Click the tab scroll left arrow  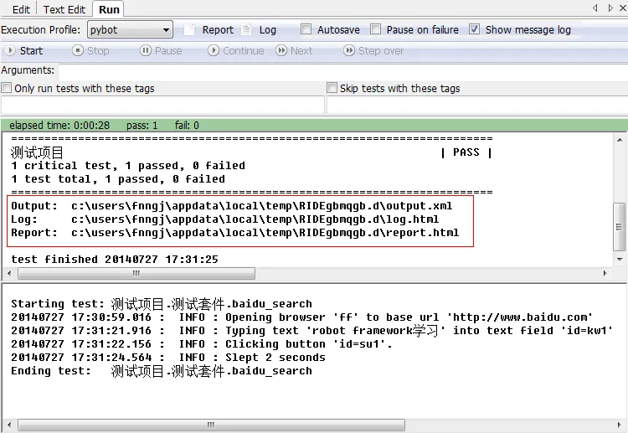point(595,8)
